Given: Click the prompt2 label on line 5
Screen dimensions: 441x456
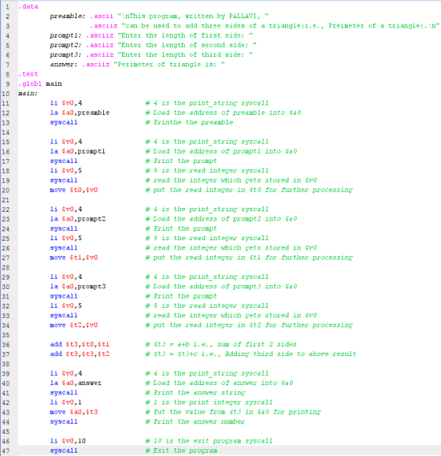Looking at the screenshot, I should pyautogui.click(x=65, y=46).
